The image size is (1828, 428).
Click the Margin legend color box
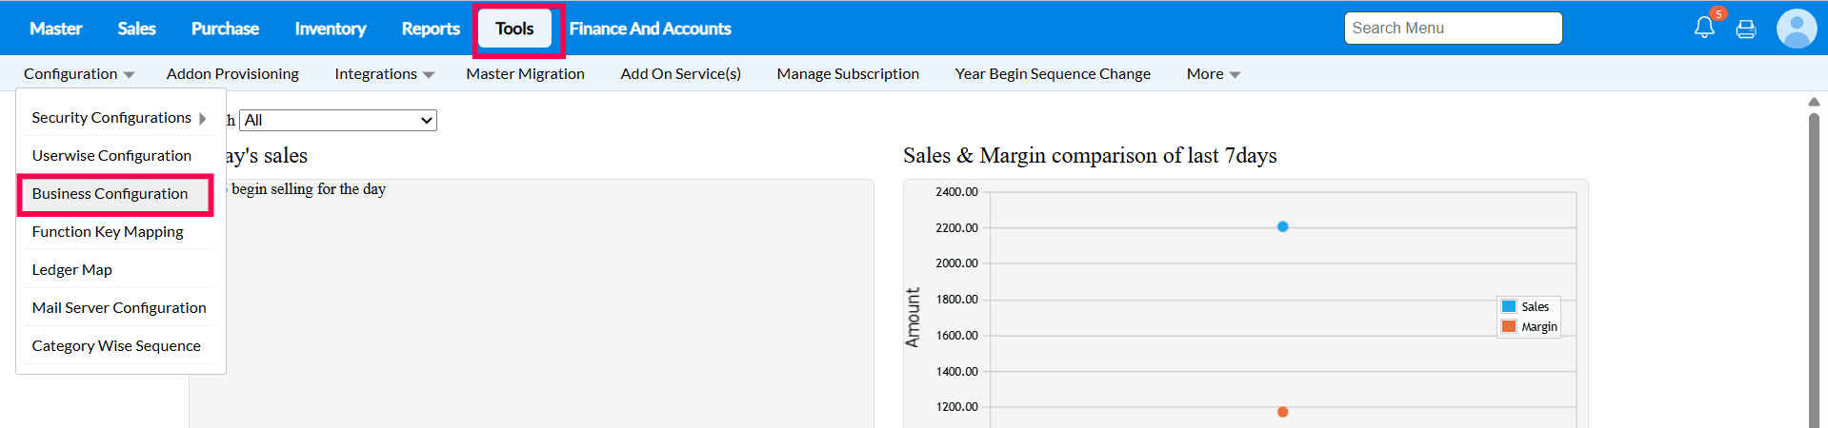(x=1509, y=326)
